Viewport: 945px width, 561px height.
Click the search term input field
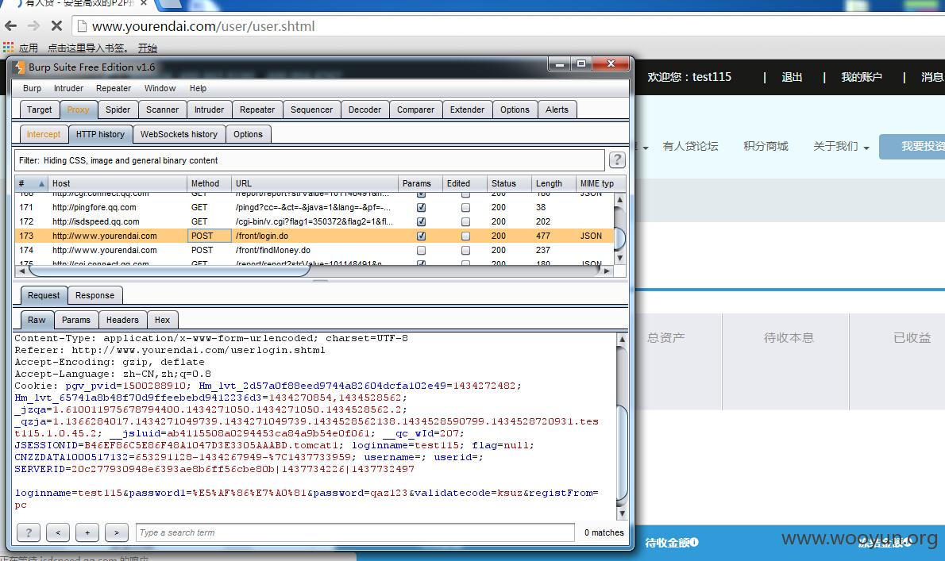point(355,532)
